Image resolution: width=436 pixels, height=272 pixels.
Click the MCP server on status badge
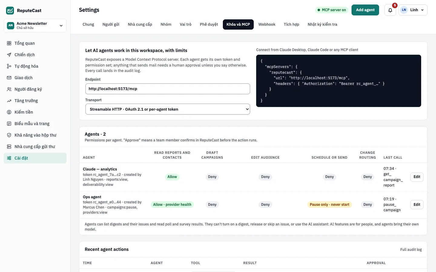[332, 10]
